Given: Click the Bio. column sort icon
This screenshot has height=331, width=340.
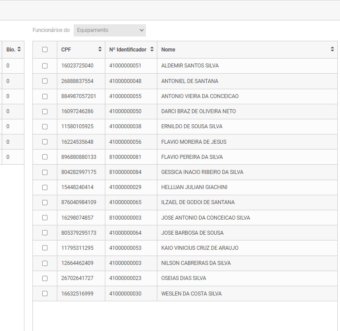Looking at the screenshot, I should (19, 50).
